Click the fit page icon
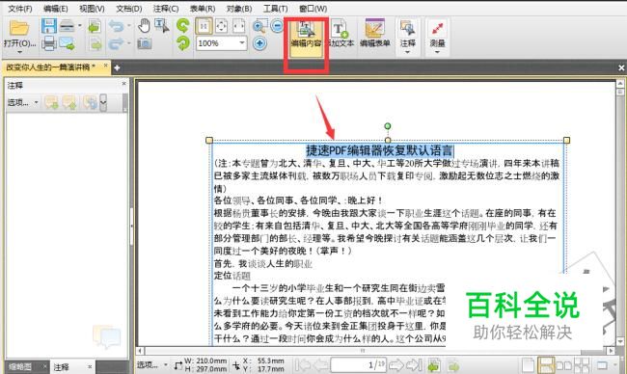This screenshot has width=627, height=374. tap(221, 26)
